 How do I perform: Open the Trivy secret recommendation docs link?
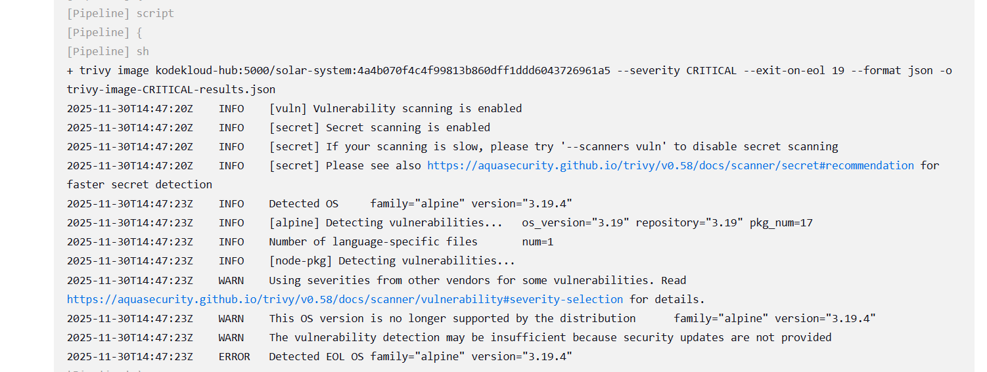[x=670, y=165]
